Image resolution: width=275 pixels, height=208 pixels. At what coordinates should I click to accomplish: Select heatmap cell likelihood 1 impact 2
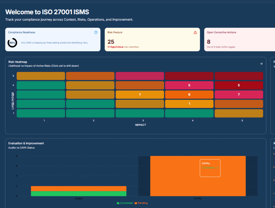pos(90,113)
